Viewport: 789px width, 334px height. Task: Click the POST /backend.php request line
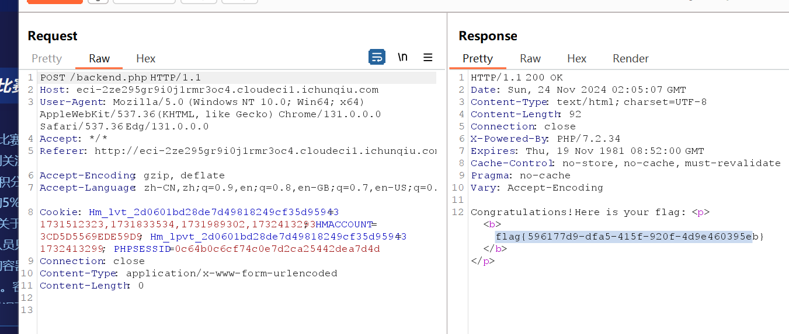coord(120,78)
